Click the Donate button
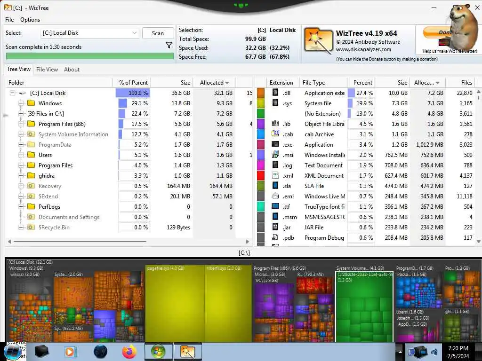The image size is (482, 361). coord(437,32)
